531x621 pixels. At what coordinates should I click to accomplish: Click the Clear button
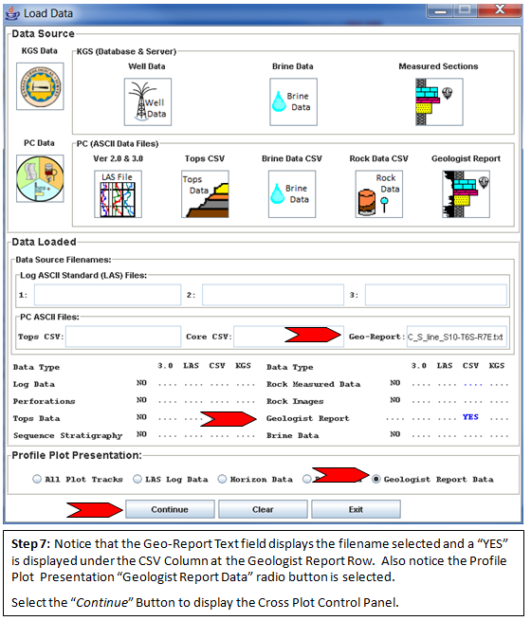(263, 509)
